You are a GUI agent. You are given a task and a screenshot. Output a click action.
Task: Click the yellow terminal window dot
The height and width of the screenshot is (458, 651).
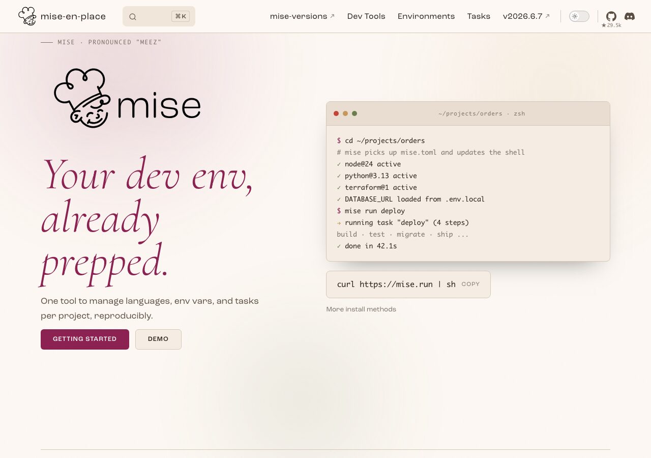coord(345,113)
